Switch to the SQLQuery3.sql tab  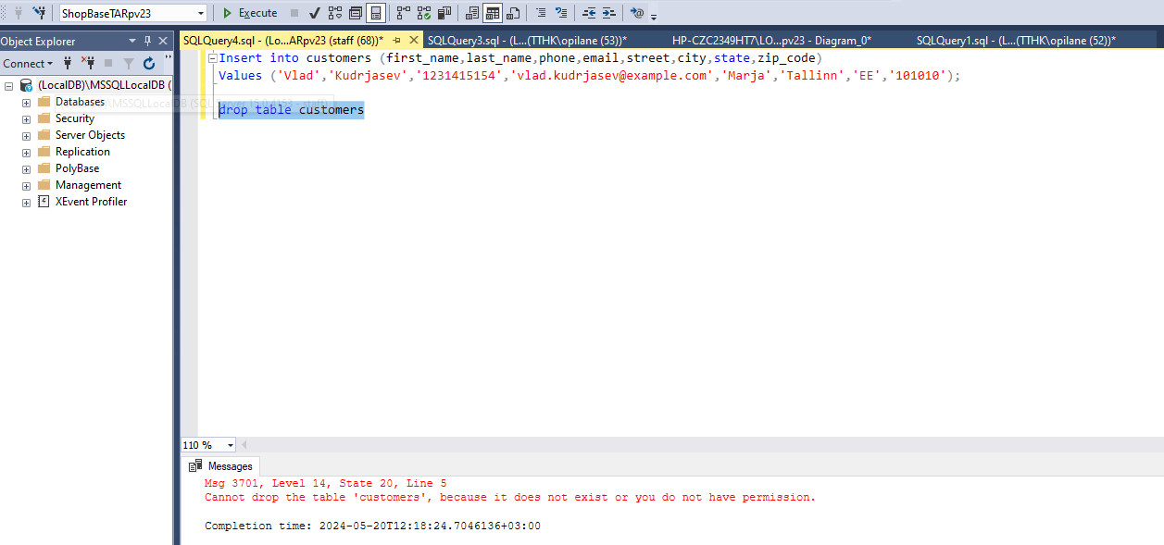click(526, 40)
